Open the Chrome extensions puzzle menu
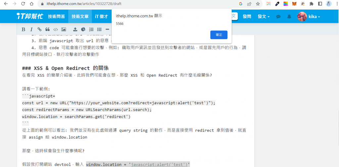 [x=312, y=4]
